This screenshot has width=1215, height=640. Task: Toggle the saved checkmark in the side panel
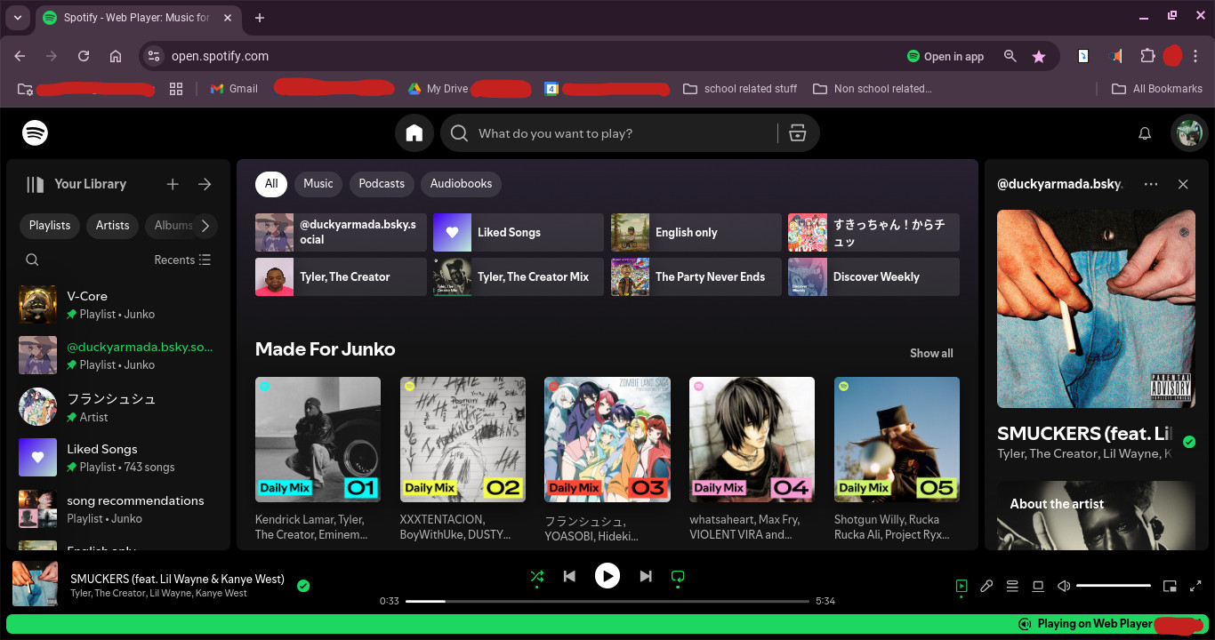[x=1190, y=442]
